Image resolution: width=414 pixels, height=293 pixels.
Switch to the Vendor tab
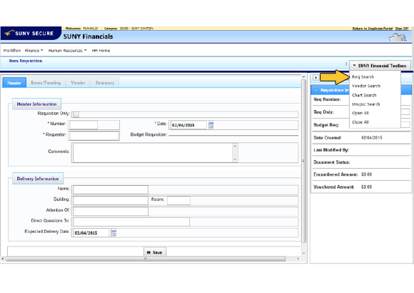click(x=78, y=83)
